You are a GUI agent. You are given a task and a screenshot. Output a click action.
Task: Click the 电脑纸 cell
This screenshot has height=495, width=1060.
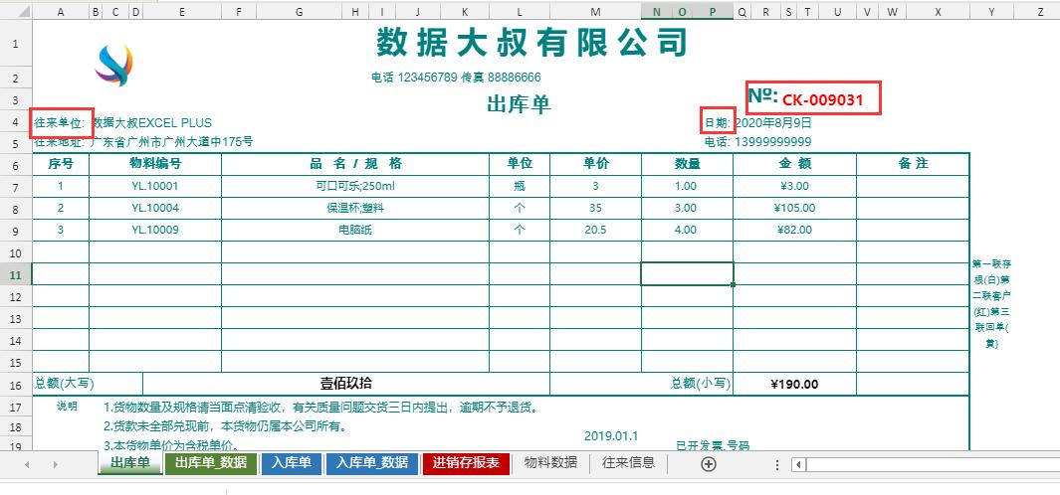[x=355, y=230]
